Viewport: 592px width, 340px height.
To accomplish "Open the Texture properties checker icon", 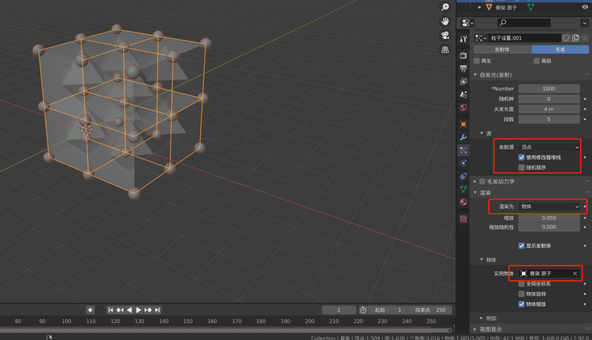I will point(463,219).
